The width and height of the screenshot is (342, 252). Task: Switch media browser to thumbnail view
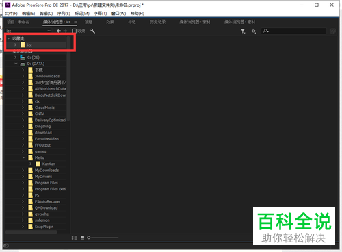tap(82, 238)
